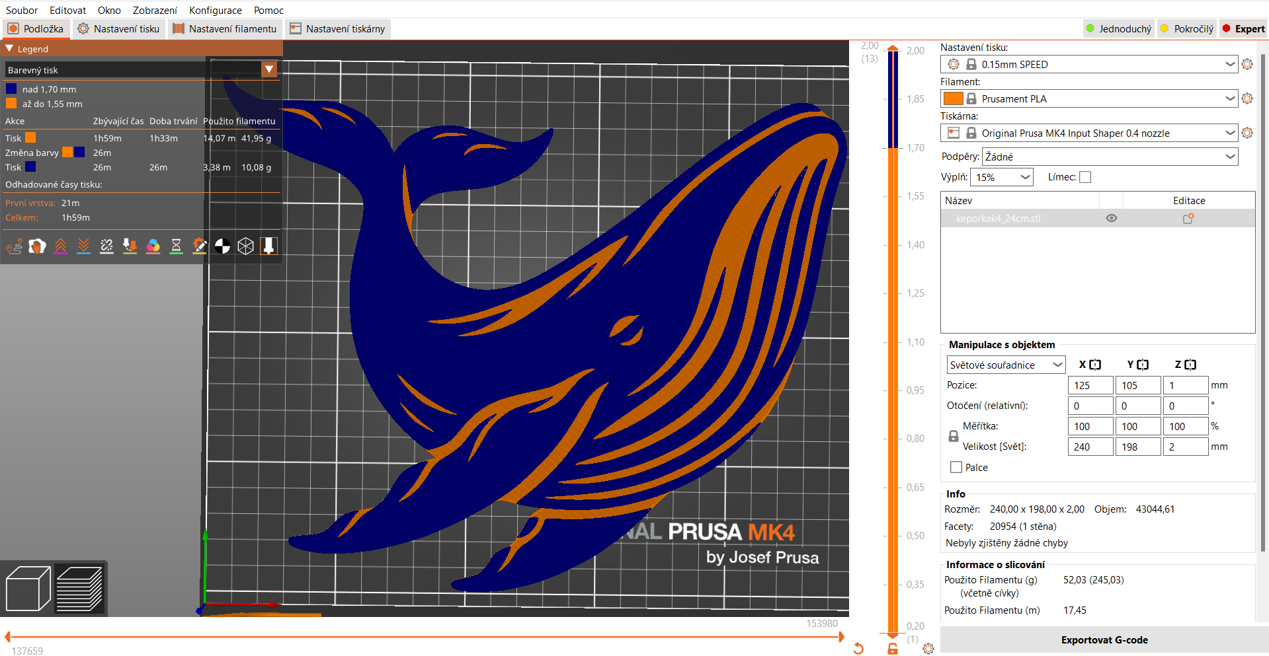Open Podpěry supports dropdown
The image size is (1269, 656).
[1110, 157]
